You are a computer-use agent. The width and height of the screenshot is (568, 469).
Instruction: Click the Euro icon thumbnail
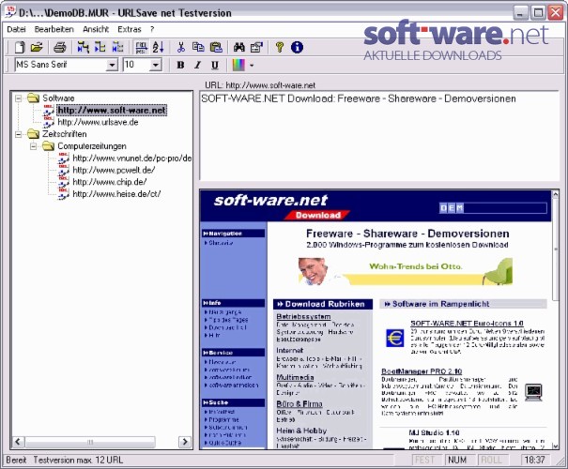(394, 339)
